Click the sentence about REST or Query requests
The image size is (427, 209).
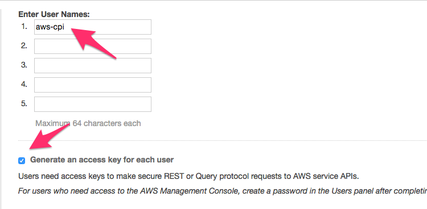click(x=188, y=177)
